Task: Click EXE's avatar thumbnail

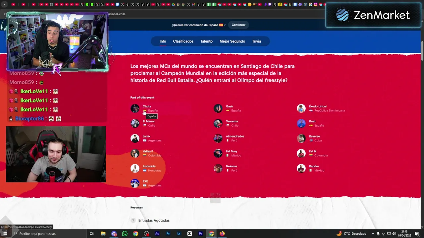Action: [x=135, y=183]
